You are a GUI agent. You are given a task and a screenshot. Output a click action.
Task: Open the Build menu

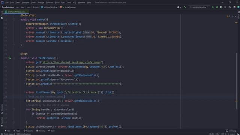[57, 3]
